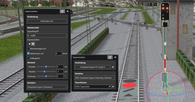Pop out the Gleiskontakt Eigenschaften panel
Screen dimensions: 195x102
[62, 11]
